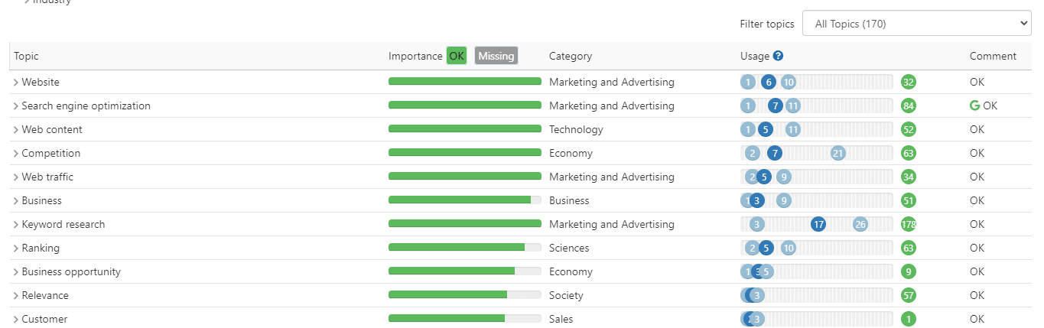Viewport: 1044px width, 328px height.
Task: Click the green 178 badge for Keyword research
Action: point(909,224)
